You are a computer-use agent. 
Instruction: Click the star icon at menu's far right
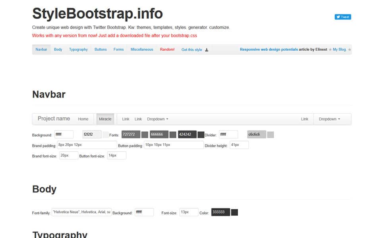tap(349, 50)
